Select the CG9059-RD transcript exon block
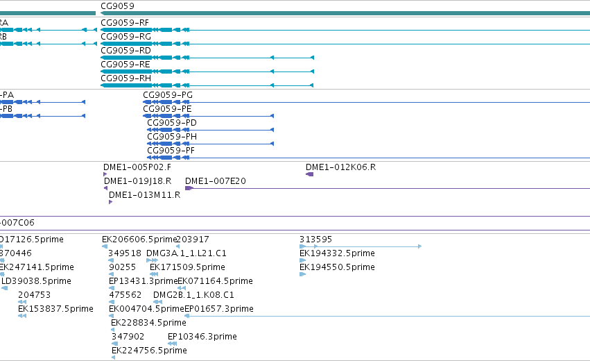 [126, 58]
